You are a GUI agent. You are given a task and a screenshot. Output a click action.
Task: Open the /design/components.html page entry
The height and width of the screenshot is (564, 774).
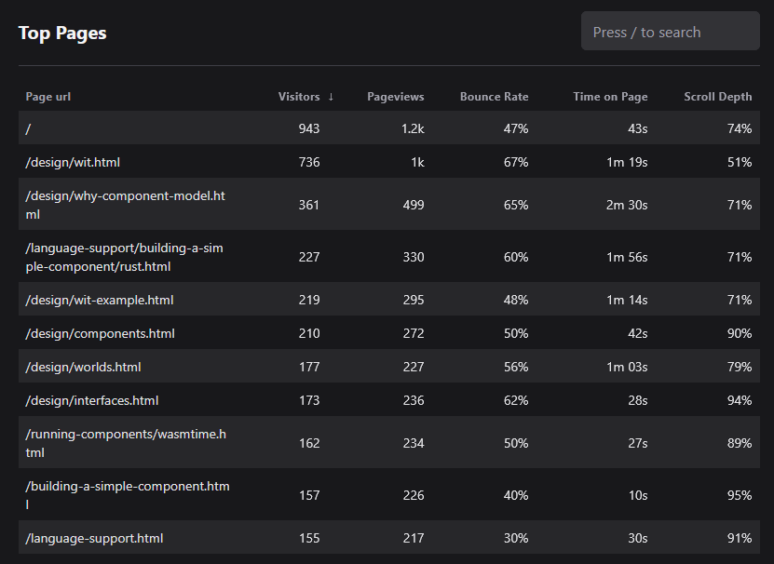point(100,333)
